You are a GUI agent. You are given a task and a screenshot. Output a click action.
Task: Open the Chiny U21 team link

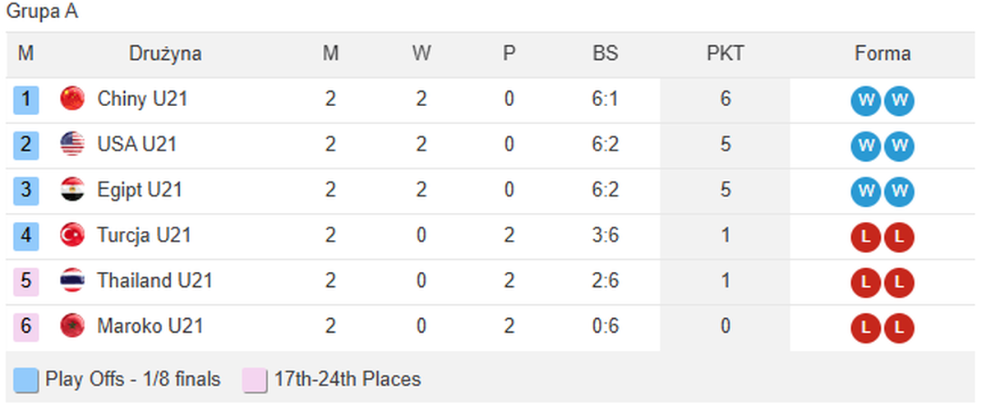tap(142, 99)
